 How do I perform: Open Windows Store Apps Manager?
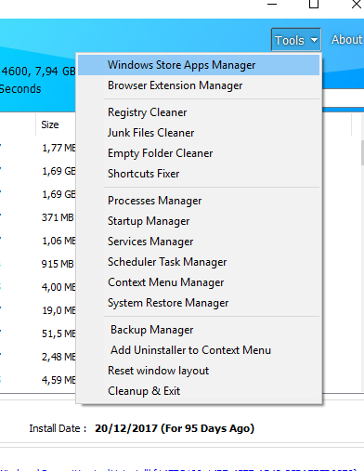tap(199, 65)
